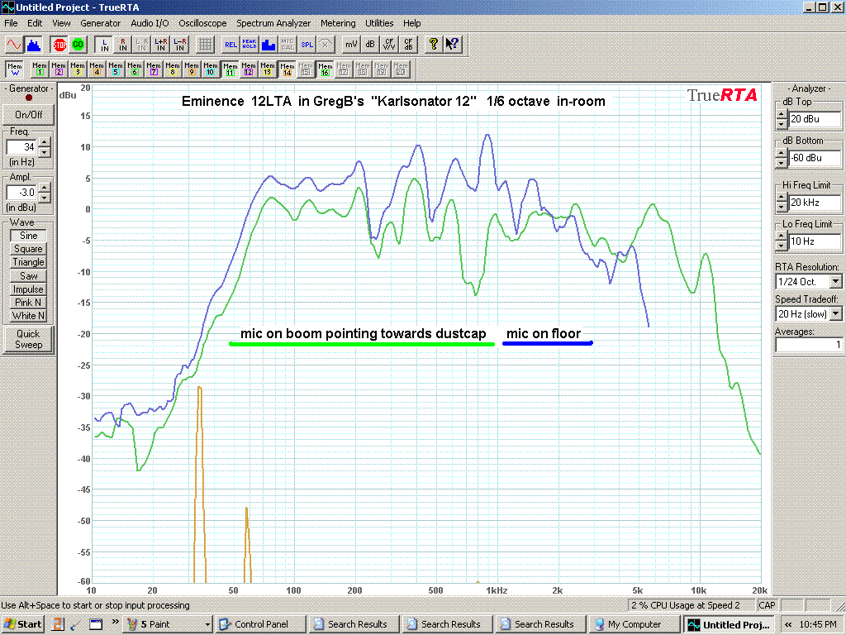Click Mem 5 memory button
846x635 pixels.
pyautogui.click(x=116, y=69)
